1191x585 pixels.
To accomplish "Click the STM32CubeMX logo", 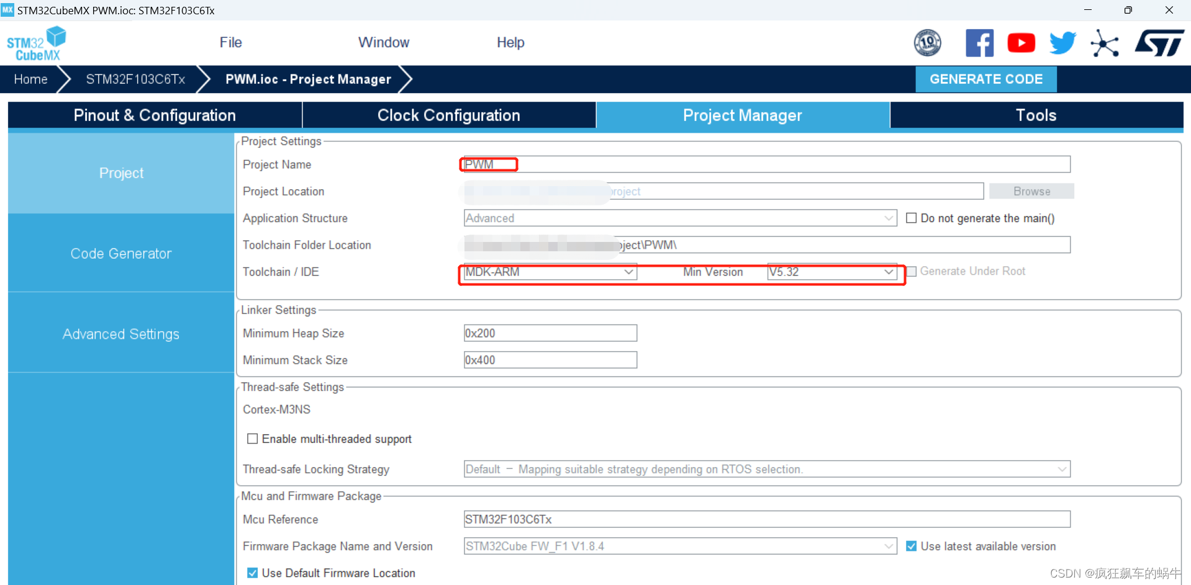I will tap(36, 43).
